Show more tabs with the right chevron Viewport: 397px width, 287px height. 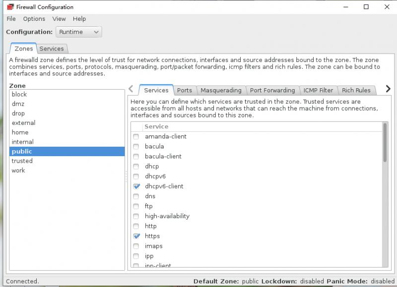pos(388,89)
